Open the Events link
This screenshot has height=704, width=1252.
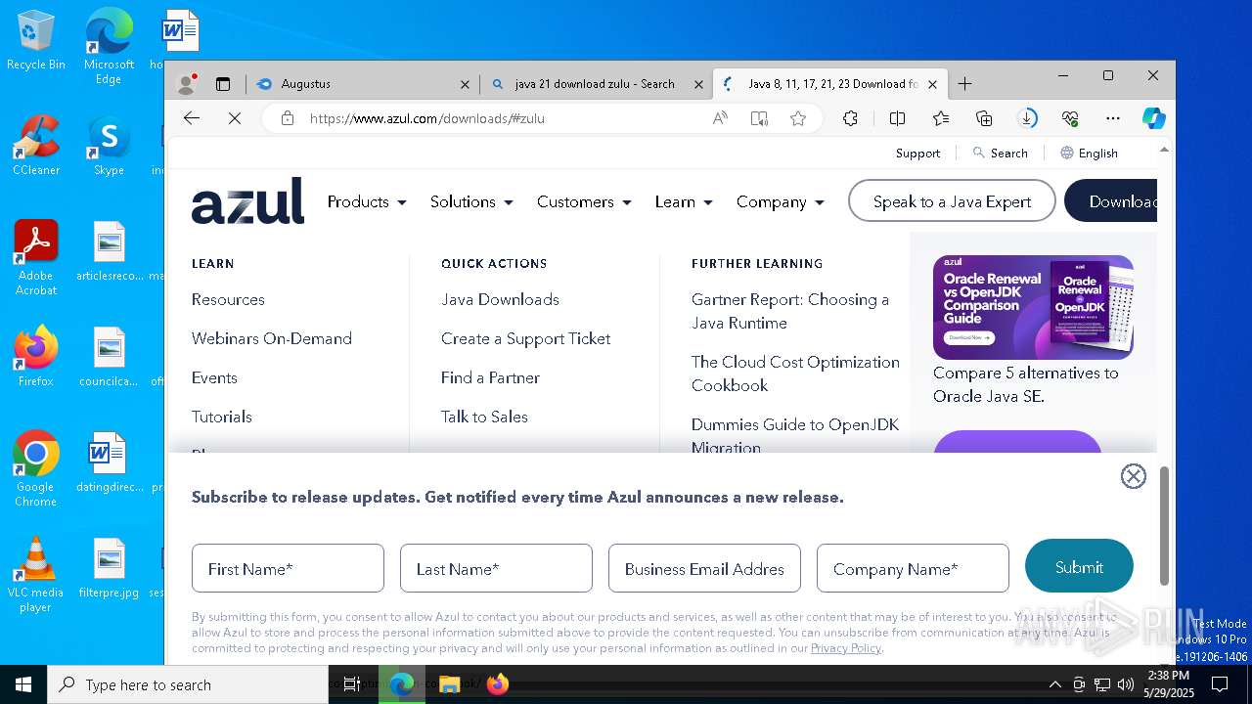coord(214,377)
